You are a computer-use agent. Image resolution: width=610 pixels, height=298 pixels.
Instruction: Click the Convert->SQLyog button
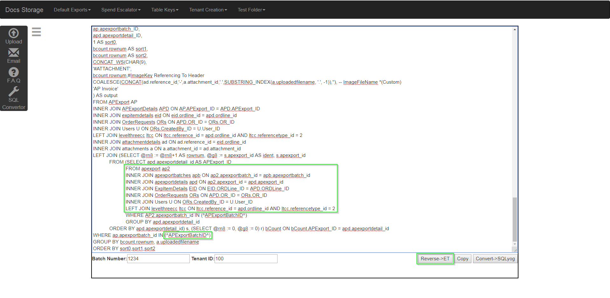pos(495,259)
